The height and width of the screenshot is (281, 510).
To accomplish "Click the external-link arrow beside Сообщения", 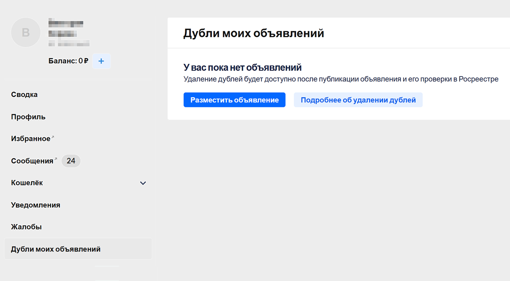I will (56, 159).
